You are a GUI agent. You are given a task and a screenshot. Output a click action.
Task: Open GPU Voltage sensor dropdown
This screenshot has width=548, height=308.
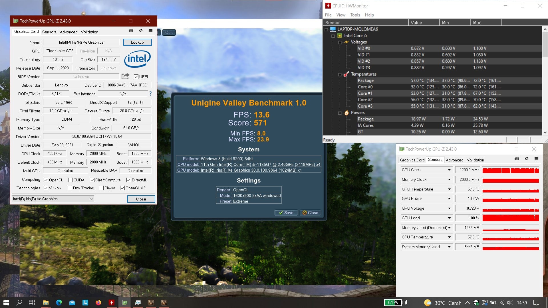(x=449, y=208)
